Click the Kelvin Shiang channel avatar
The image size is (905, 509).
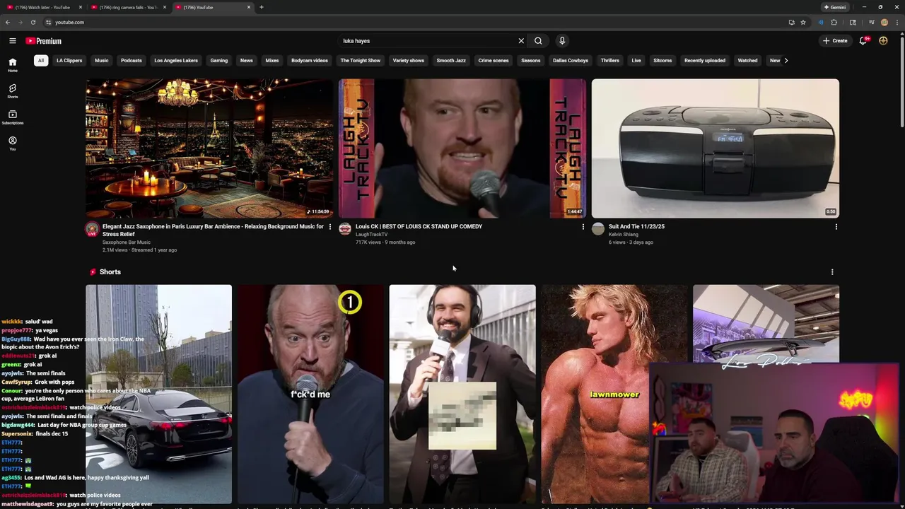coord(598,228)
